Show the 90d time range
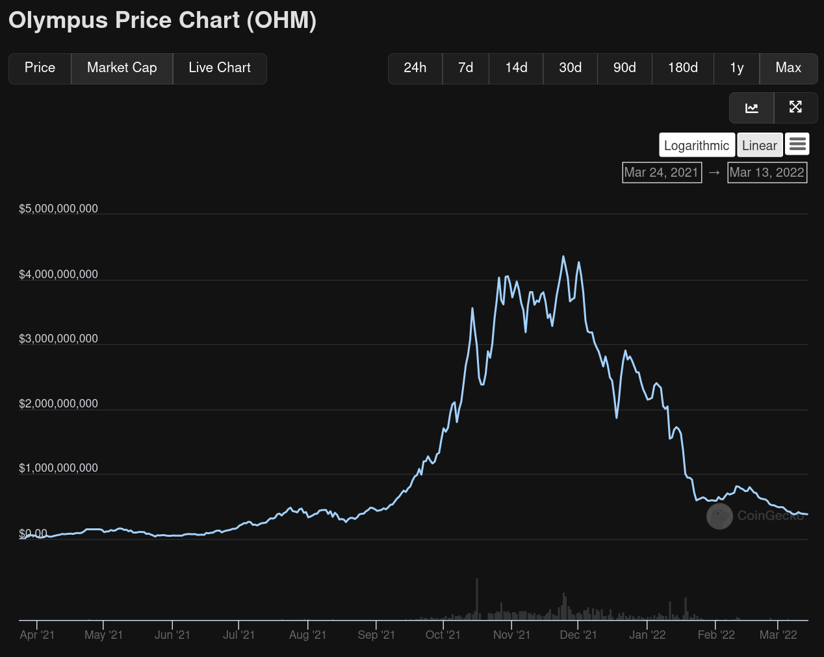The width and height of the screenshot is (824, 657). coord(624,68)
